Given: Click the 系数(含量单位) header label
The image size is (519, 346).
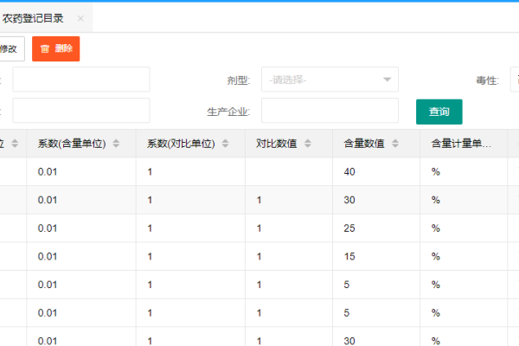Looking at the screenshot, I should pos(72,144).
